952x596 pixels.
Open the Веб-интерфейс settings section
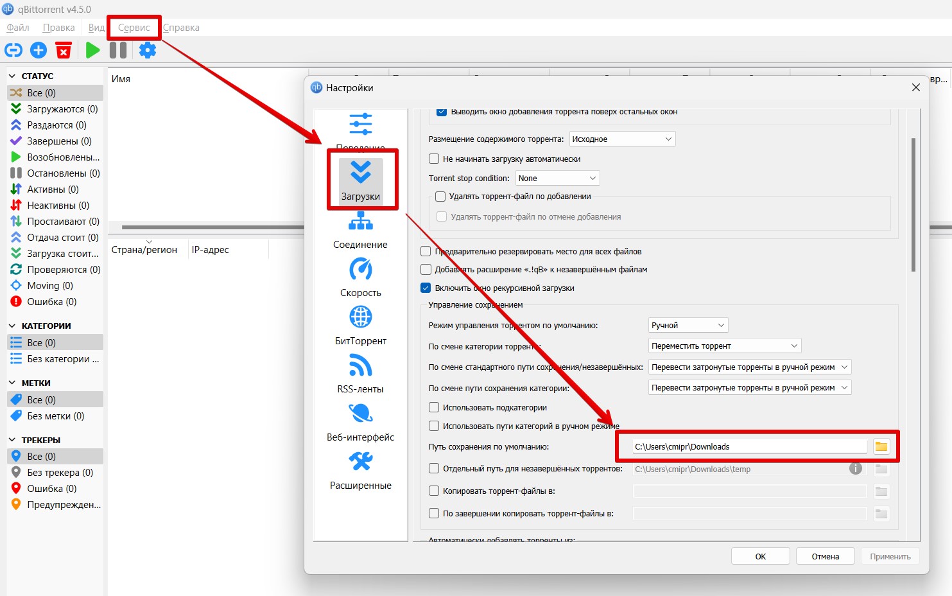tap(361, 423)
